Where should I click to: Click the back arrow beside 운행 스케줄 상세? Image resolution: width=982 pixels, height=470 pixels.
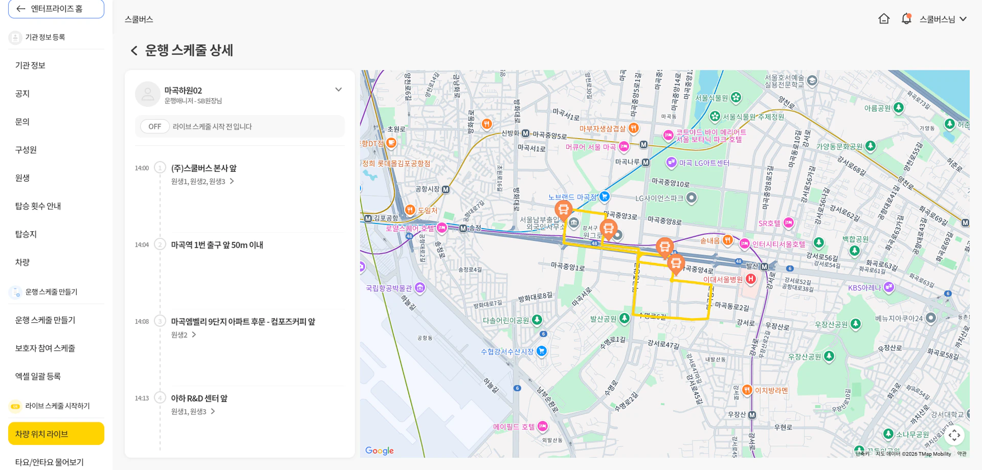click(x=134, y=51)
